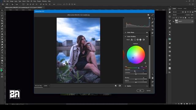The height and width of the screenshot is (110, 196).
Task: Click the Saturation slider handle
Action: click(135, 71)
